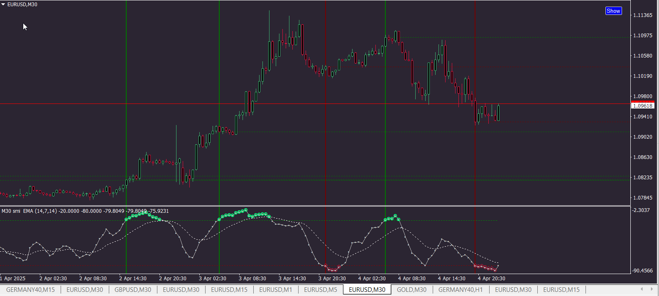Click the 1.10190 price scale value
This screenshot has width=659, height=296.
click(642, 76)
